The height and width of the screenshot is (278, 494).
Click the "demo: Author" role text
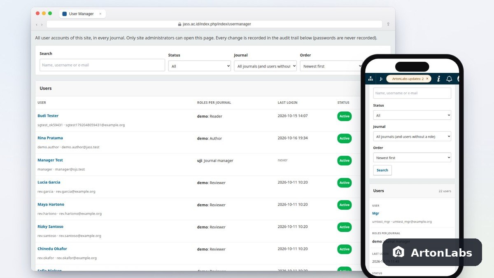point(210,138)
